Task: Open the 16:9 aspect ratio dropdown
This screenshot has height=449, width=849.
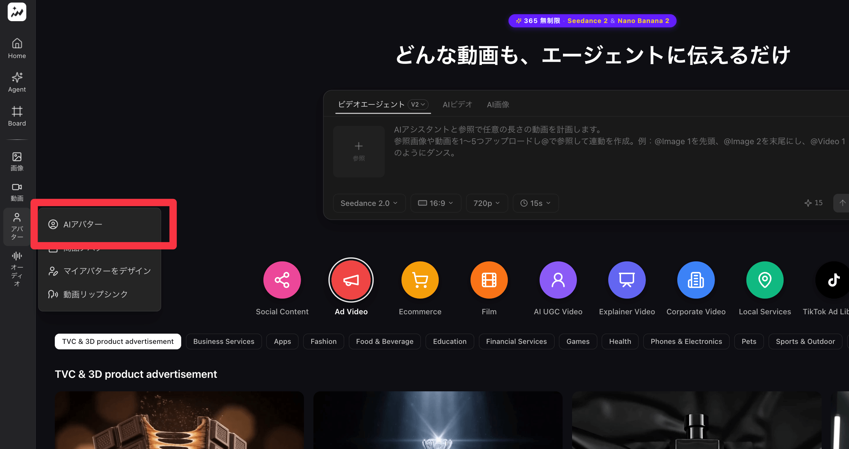Action: click(435, 203)
